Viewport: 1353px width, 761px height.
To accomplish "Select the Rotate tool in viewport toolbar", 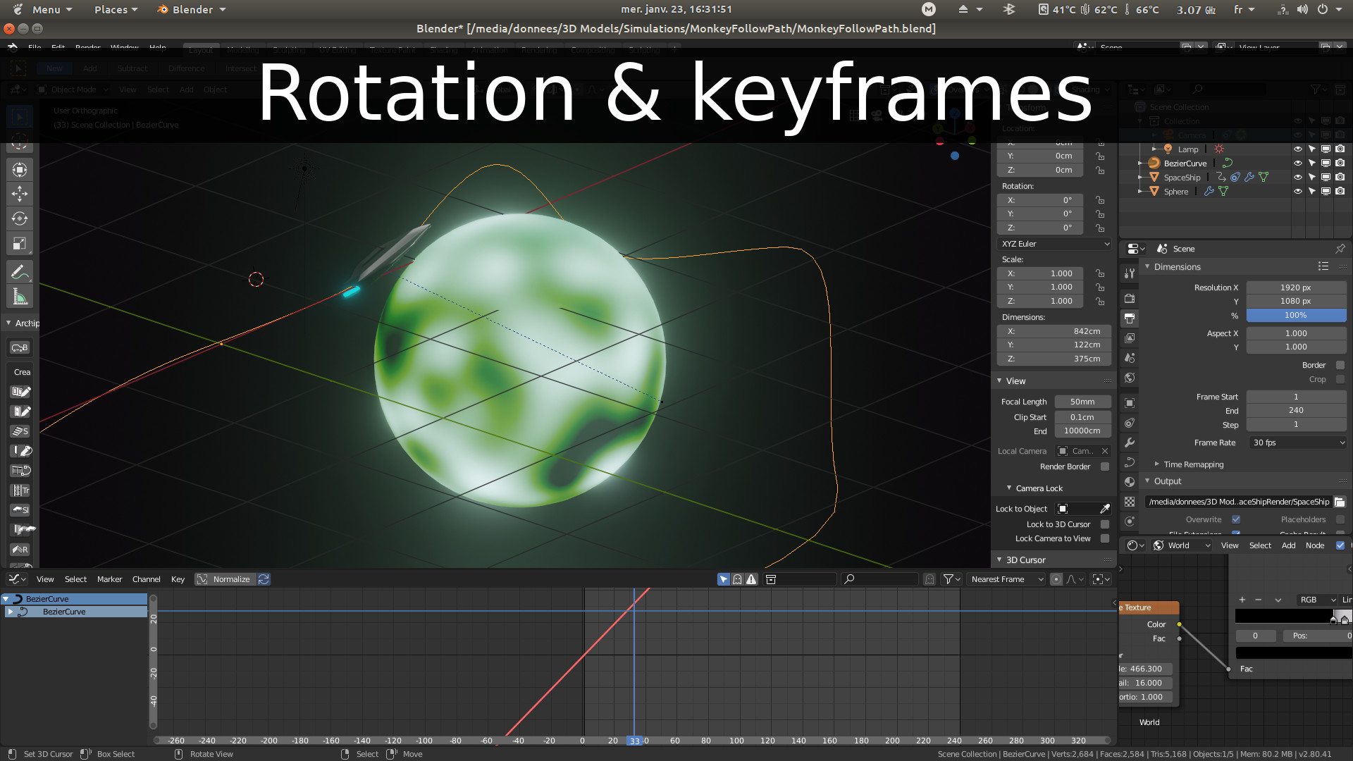I will [20, 218].
